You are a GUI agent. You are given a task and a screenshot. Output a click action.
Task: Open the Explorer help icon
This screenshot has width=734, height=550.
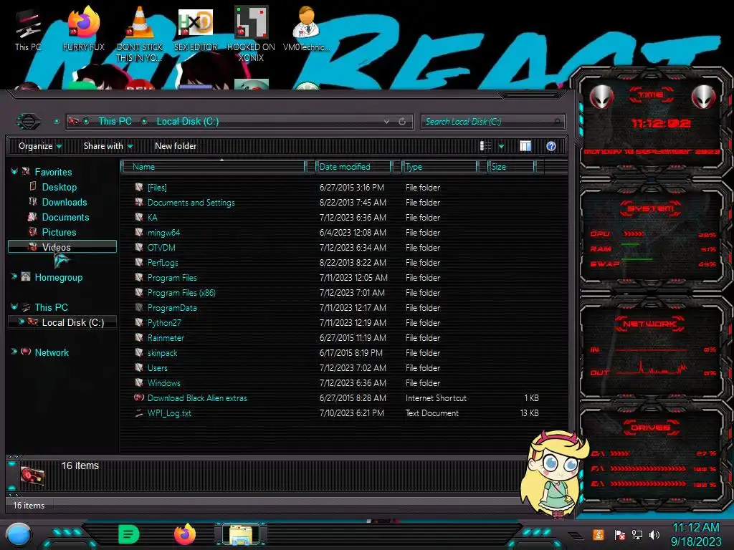pyautogui.click(x=551, y=146)
